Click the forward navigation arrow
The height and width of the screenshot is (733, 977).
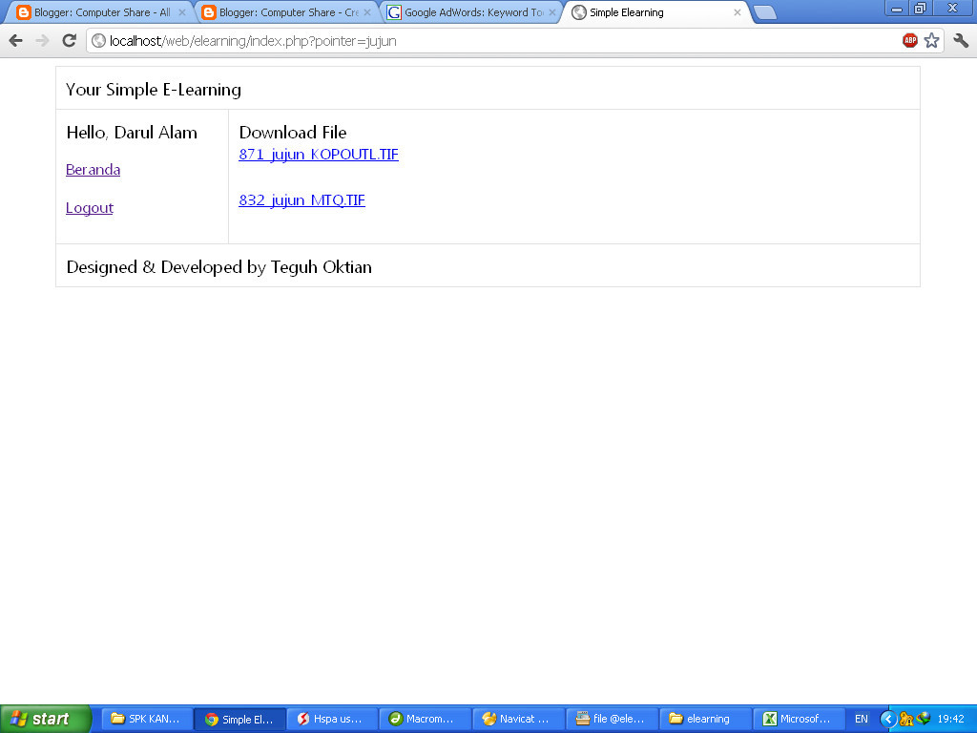(x=40, y=41)
